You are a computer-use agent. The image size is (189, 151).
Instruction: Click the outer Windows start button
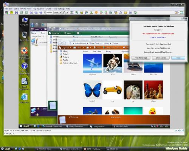(6, 149)
